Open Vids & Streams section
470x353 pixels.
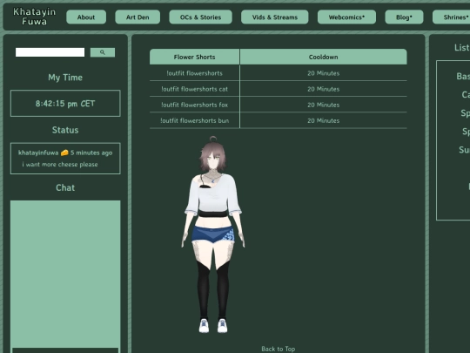point(274,17)
